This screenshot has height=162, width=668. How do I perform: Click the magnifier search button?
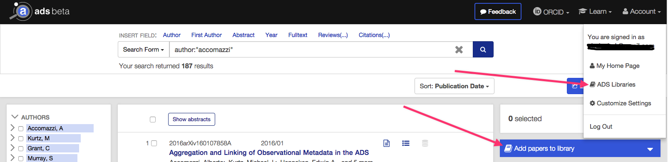[483, 49]
